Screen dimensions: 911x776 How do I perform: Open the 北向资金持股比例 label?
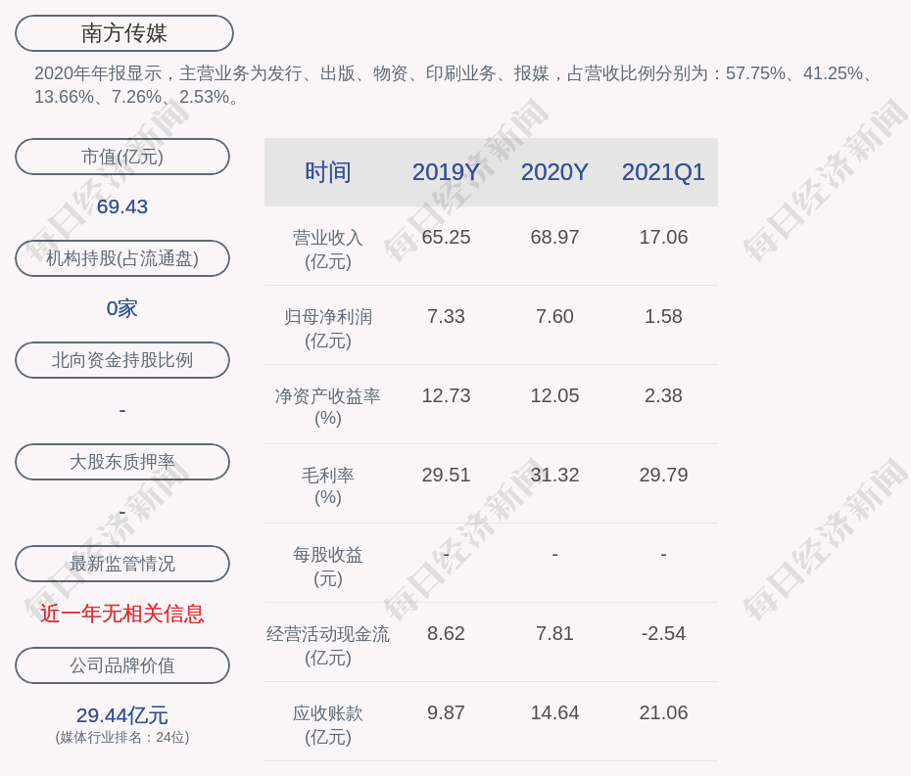122,360
